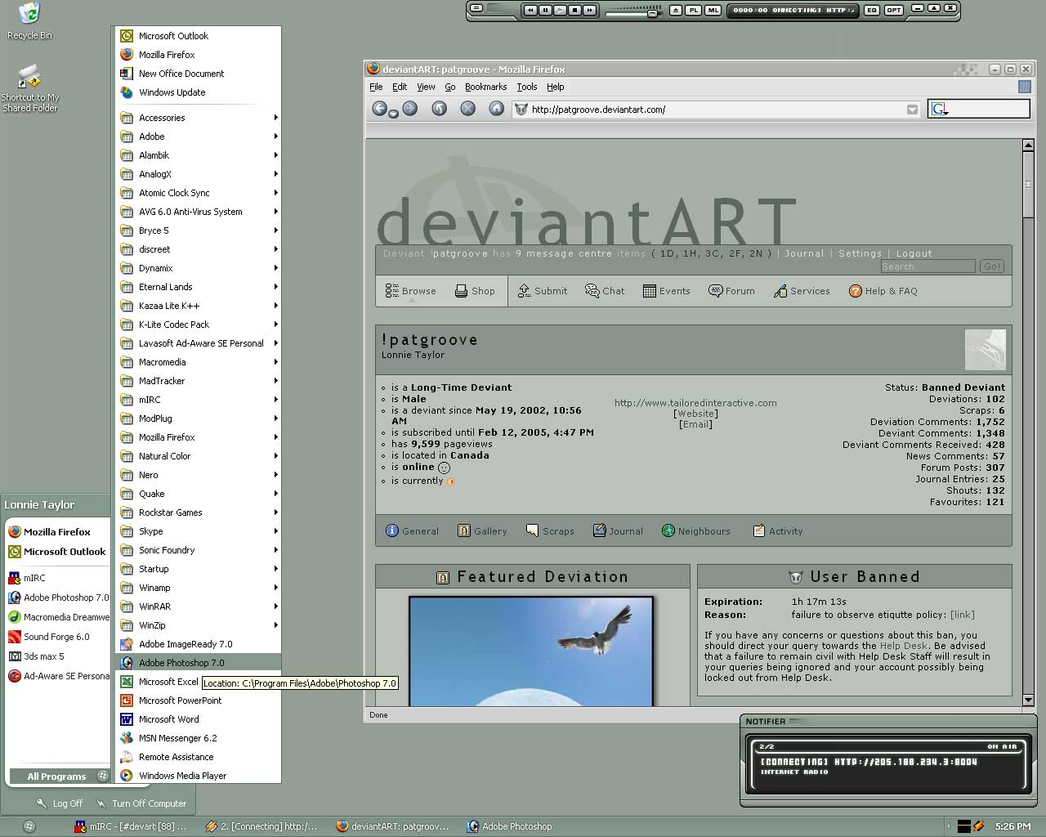This screenshot has width=1046, height=837.
Task: Open deviantART Events
Action: pos(667,291)
